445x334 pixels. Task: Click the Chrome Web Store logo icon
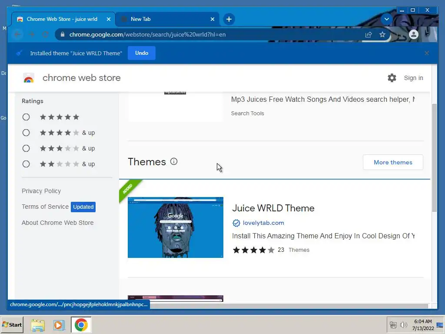click(x=29, y=78)
